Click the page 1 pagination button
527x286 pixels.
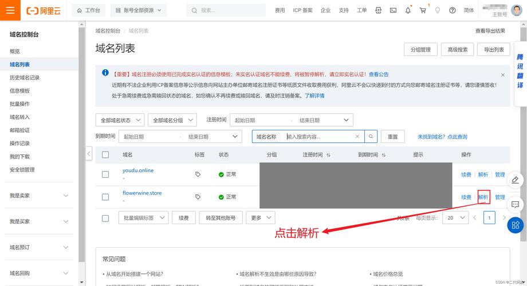point(489,218)
